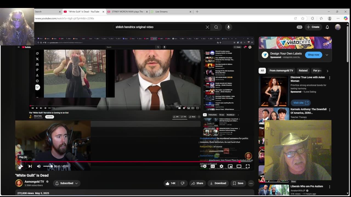
Task: Open options for Karmelo Anthony video
Action: pos(330,110)
